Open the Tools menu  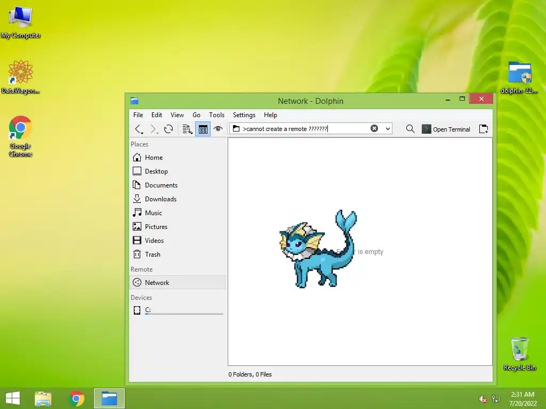(216, 115)
